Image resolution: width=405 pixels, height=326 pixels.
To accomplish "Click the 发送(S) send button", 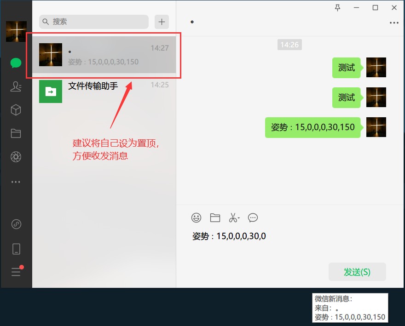I will tap(357, 272).
